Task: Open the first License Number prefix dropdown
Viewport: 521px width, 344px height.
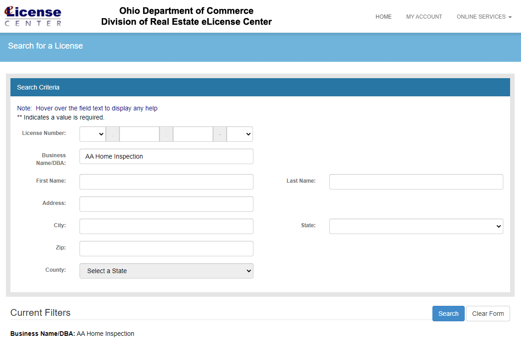Action: [x=92, y=134]
